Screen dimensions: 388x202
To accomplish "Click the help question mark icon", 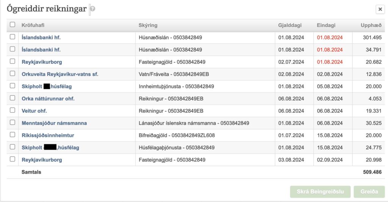I will 92,9.
